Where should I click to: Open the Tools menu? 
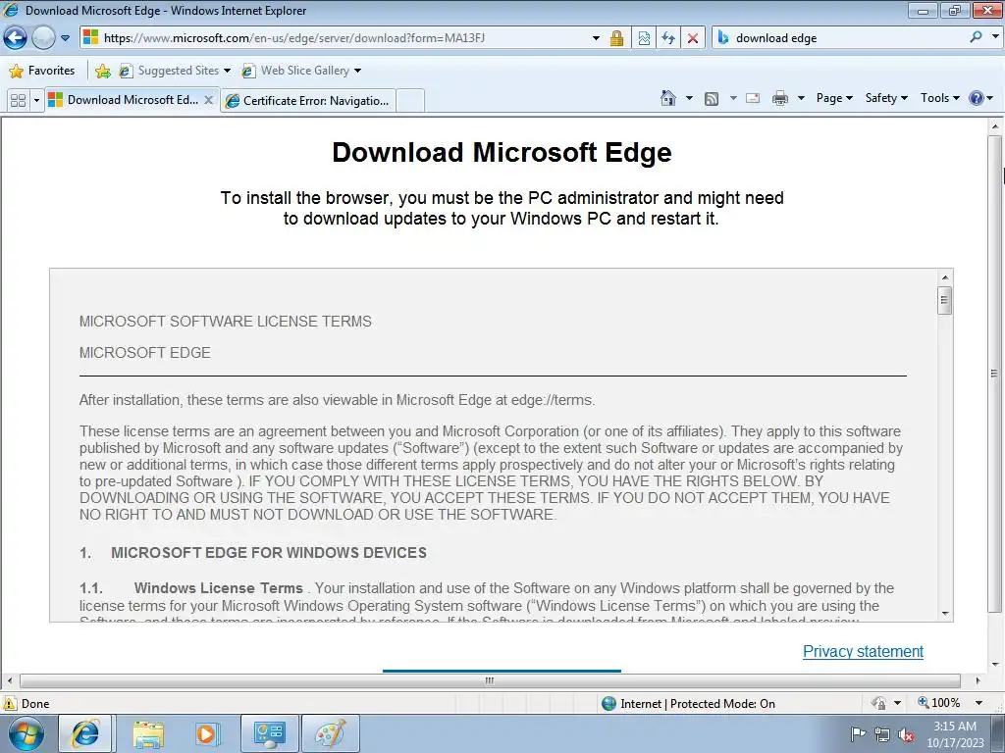coord(939,98)
